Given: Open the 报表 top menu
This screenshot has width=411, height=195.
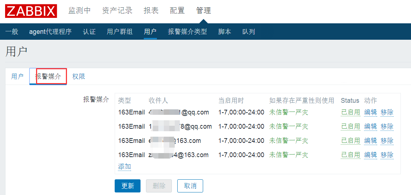Looking at the screenshot, I should [151, 11].
